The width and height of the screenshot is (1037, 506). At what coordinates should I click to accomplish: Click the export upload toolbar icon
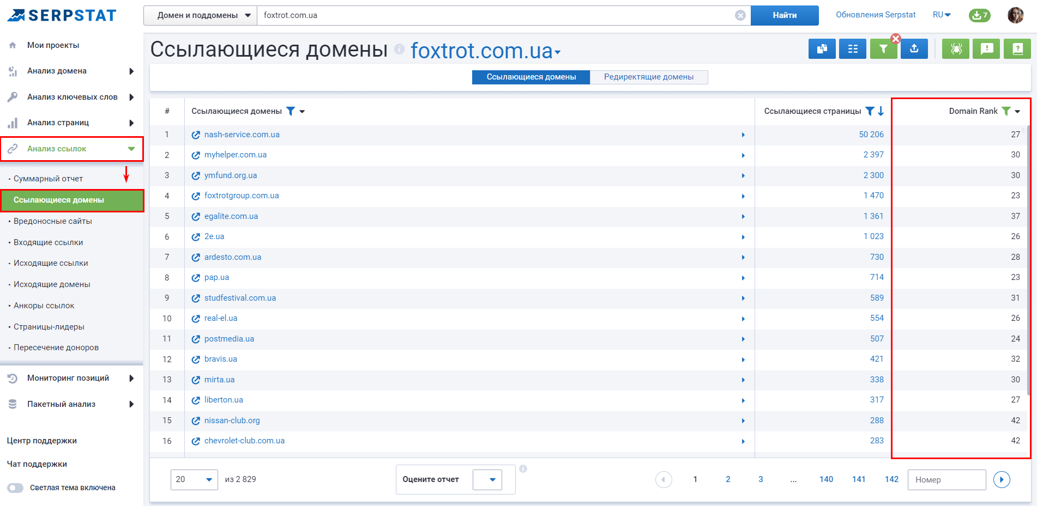point(914,49)
